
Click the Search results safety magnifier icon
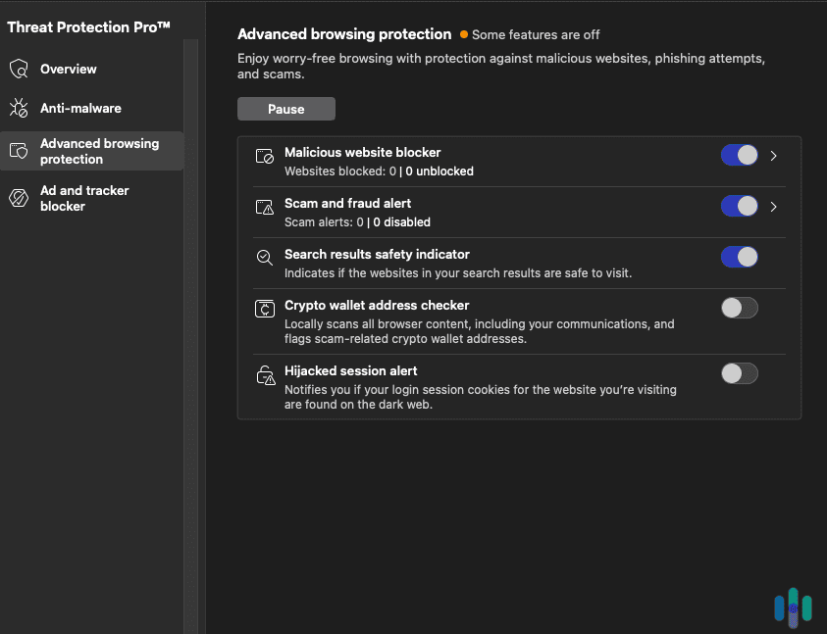coord(263,257)
